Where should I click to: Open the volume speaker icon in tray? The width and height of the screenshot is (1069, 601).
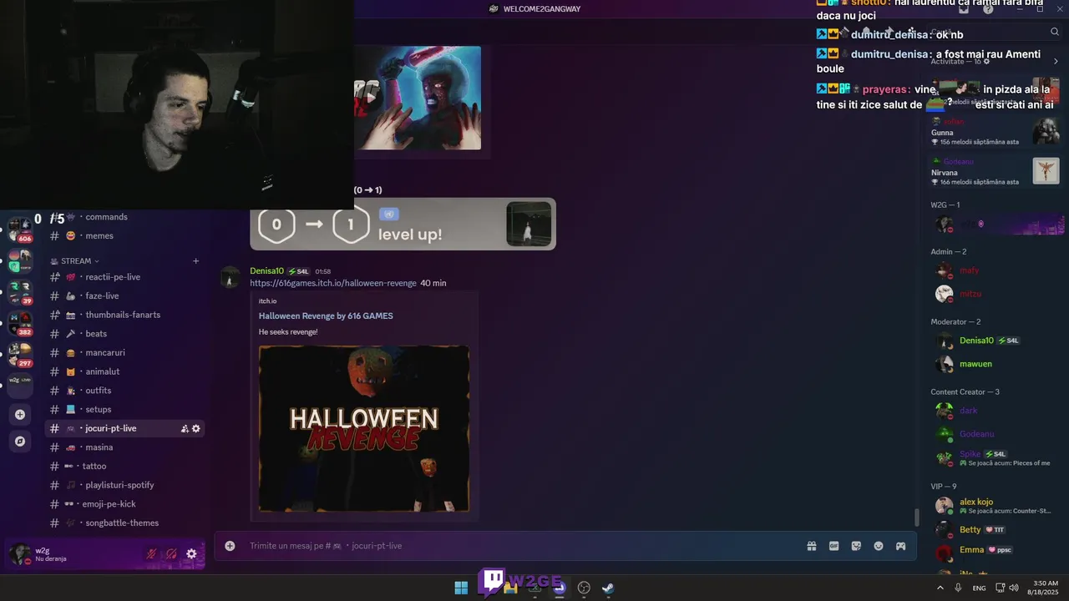(x=1014, y=588)
